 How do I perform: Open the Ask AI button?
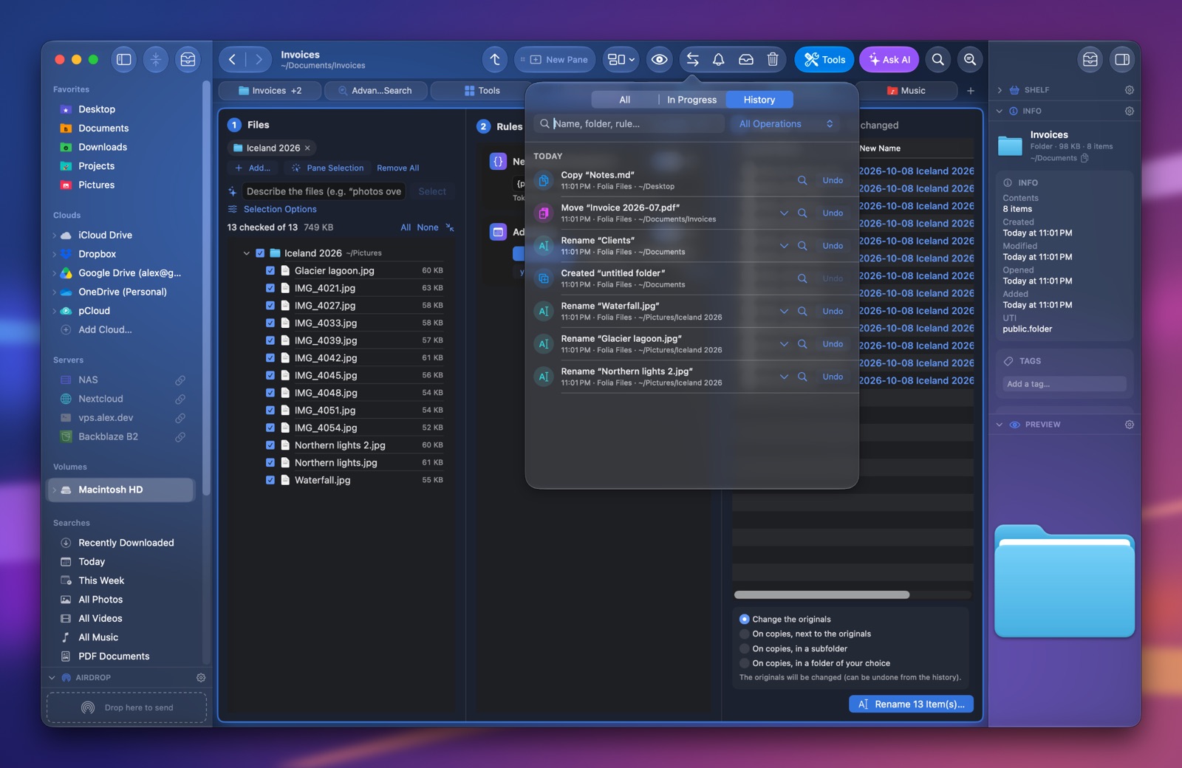pos(889,60)
